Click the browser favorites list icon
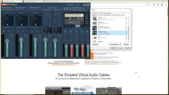The height and width of the screenshot is (95, 169). click(154, 5)
